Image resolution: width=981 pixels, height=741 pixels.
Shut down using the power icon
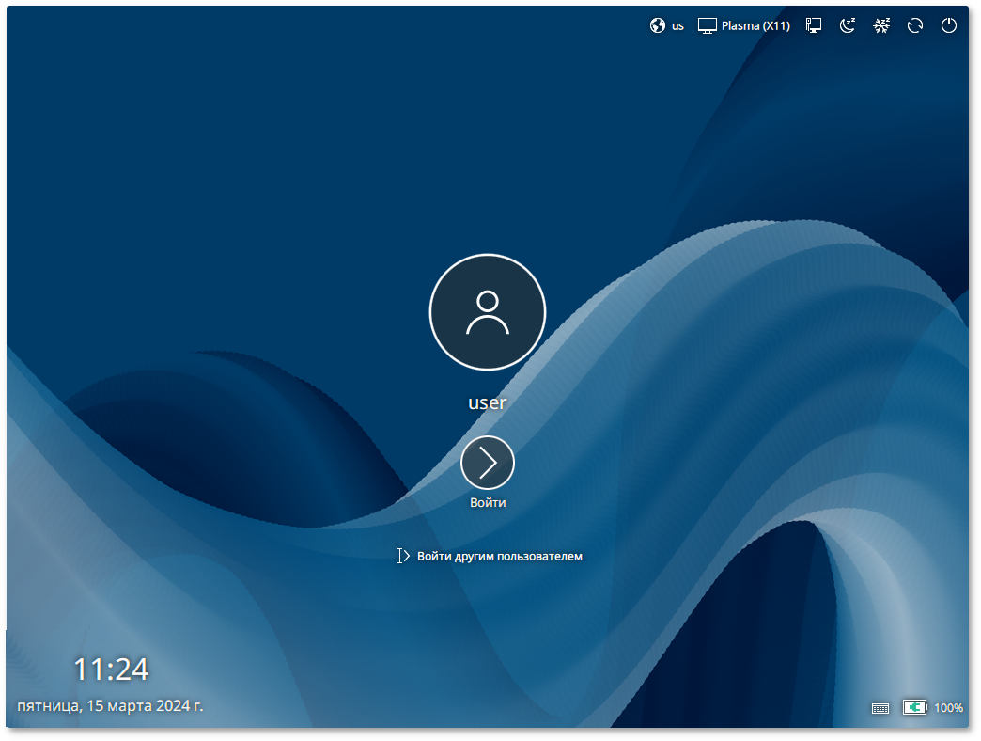[949, 26]
